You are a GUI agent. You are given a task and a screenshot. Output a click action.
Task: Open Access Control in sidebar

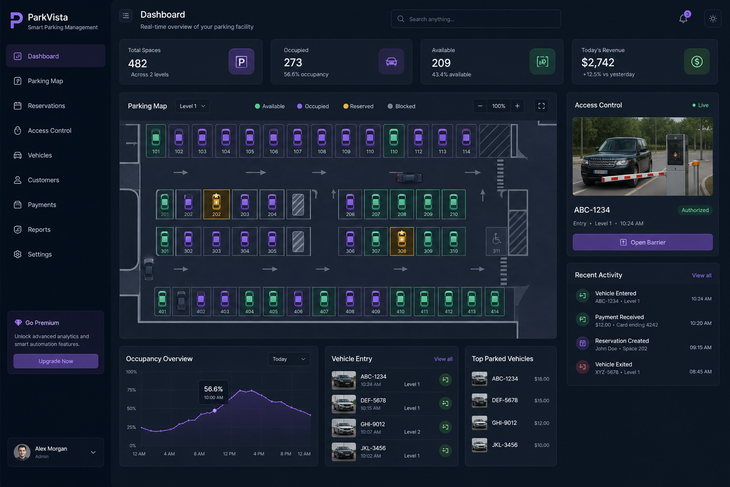(x=56, y=130)
